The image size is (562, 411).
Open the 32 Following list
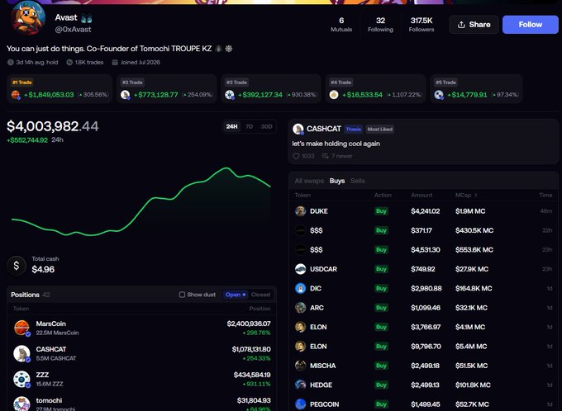[380, 24]
